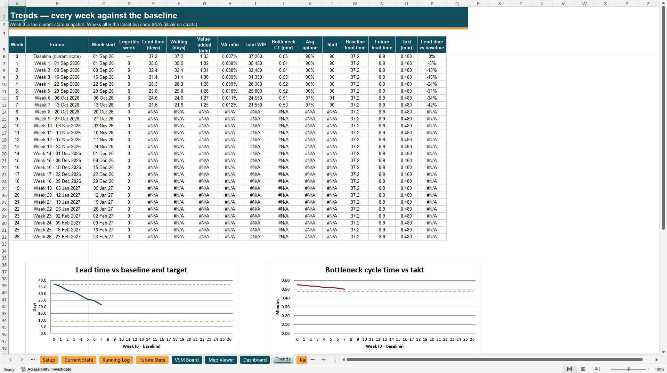
Task: Click the tab bar split handle dots
Action: [x=335, y=360]
